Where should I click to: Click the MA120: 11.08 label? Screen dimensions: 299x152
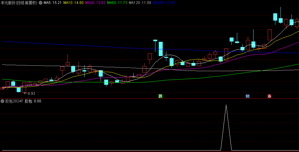pos(140,3)
